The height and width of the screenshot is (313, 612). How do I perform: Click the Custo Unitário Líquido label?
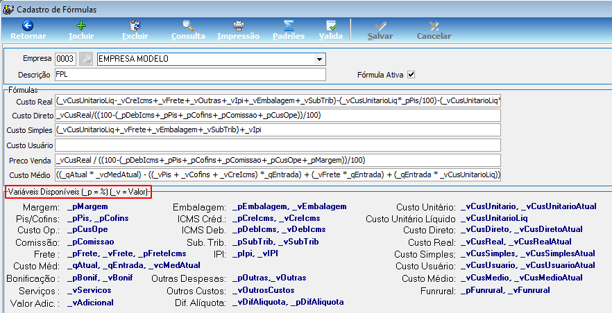pyautogui.click(x=411, y=220)
